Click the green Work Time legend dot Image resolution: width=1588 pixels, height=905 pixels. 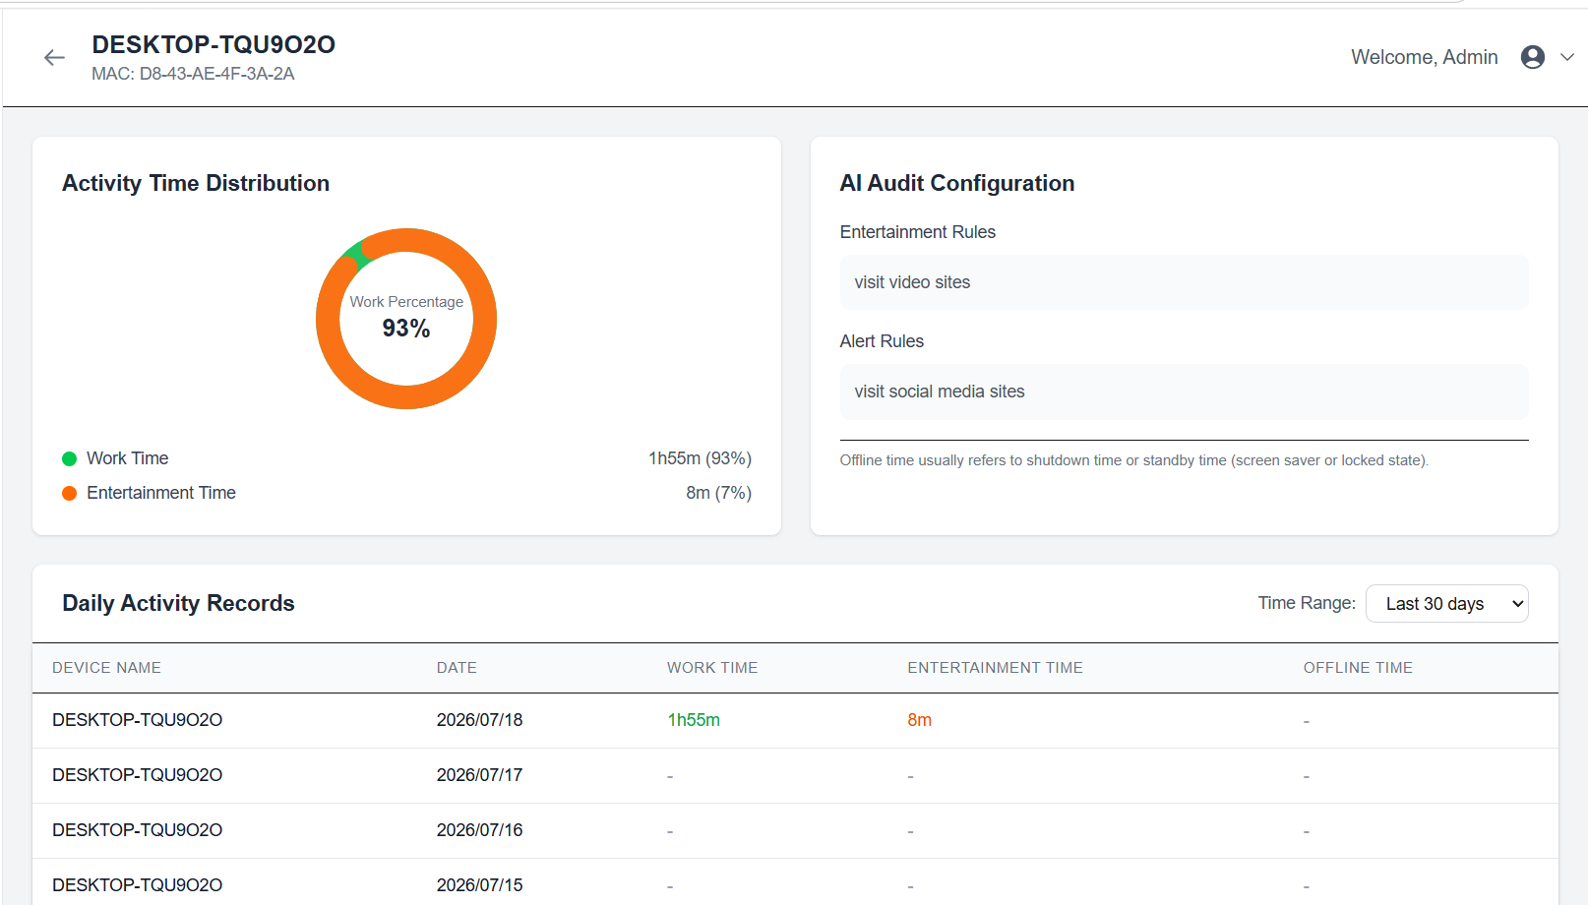point(69,458)
